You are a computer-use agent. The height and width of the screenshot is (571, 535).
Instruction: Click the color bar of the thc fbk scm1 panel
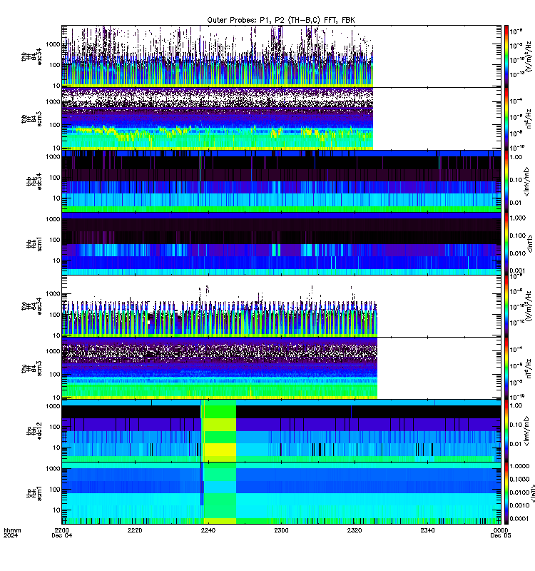click(506, 493)
